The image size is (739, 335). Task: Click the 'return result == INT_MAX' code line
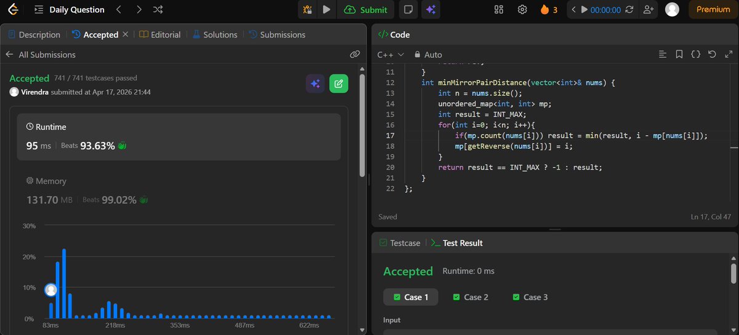[x=520, y=167]
